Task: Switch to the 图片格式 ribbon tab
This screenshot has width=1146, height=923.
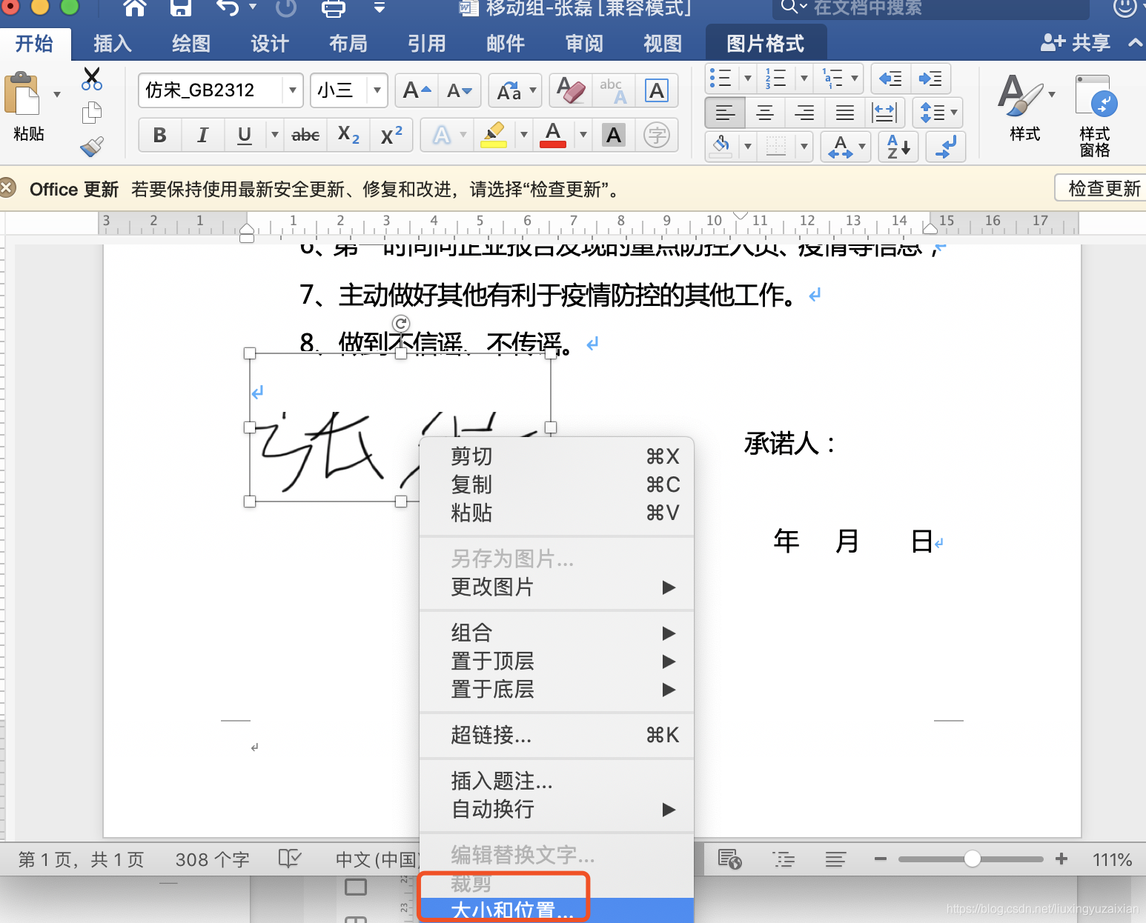Action: point(766,42)
